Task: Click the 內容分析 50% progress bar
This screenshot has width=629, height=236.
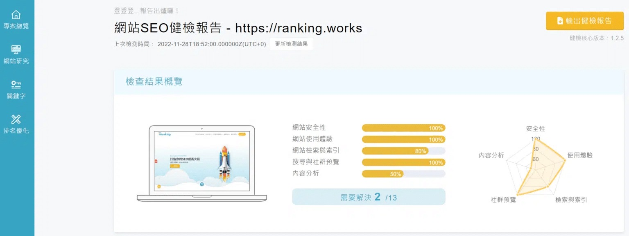Action: point(403,174)
